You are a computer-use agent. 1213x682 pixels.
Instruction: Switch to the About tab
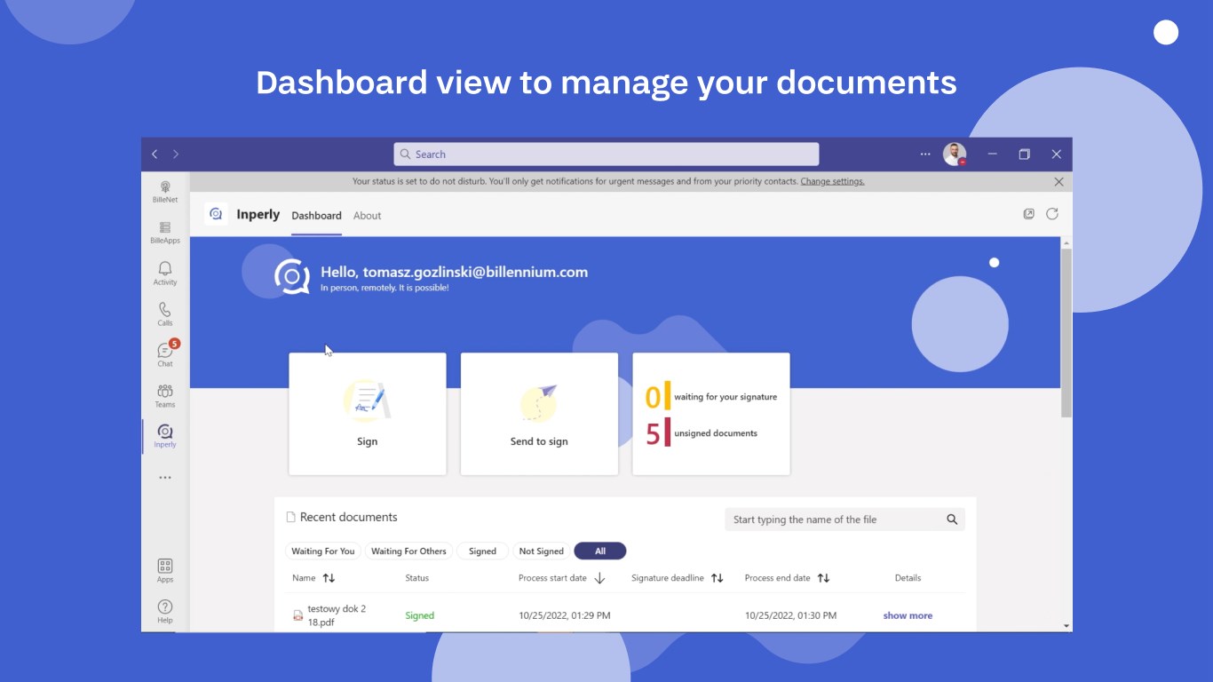368,216
